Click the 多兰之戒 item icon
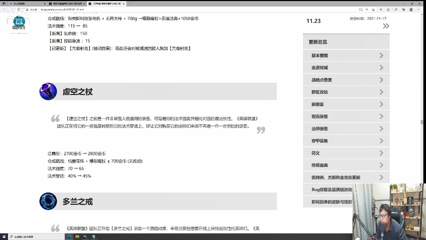Screen dimensions: 426x240 point(48,202)
